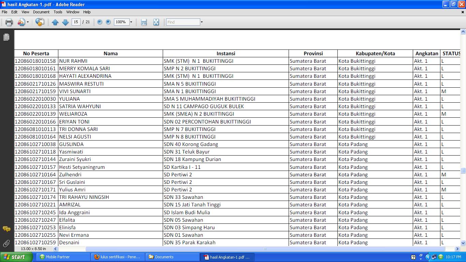Click the Angkatan column header
Image resolution: width=466 pixels, height=262 pixels.
(x=427, y=54)
